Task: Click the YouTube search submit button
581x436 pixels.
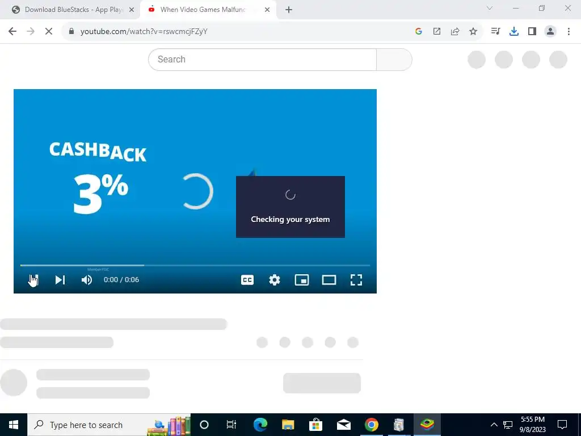Action: coord(394,59)
